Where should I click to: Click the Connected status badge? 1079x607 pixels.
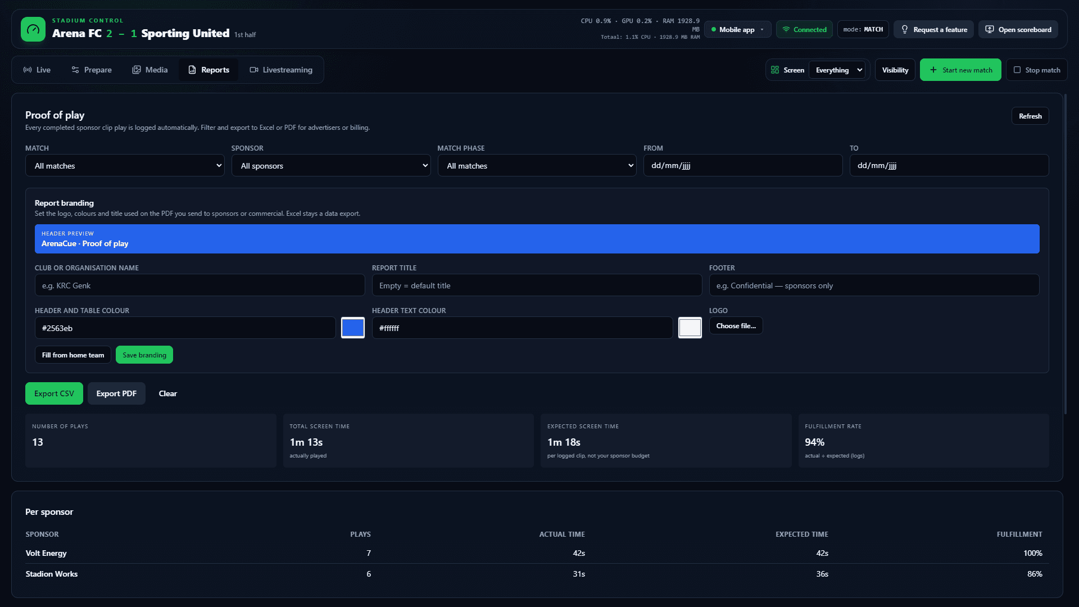pyautogui.click(x=804, y=29)
